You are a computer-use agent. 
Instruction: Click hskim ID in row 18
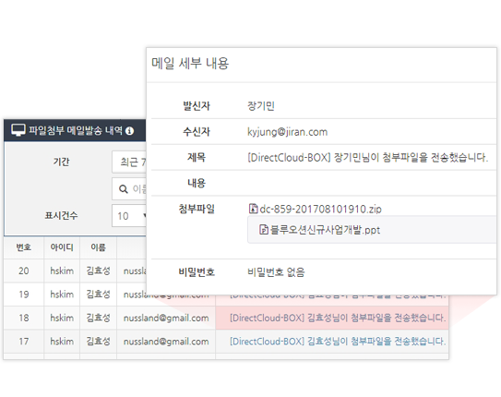click(x=62, y=318)
